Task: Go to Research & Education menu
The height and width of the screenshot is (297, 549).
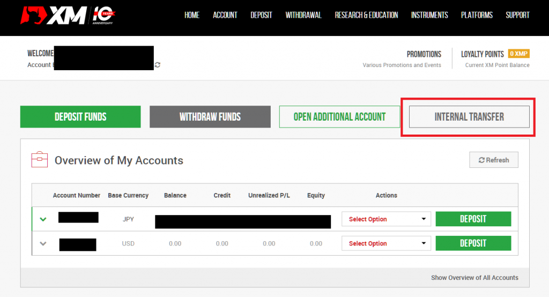Action: 366,15
